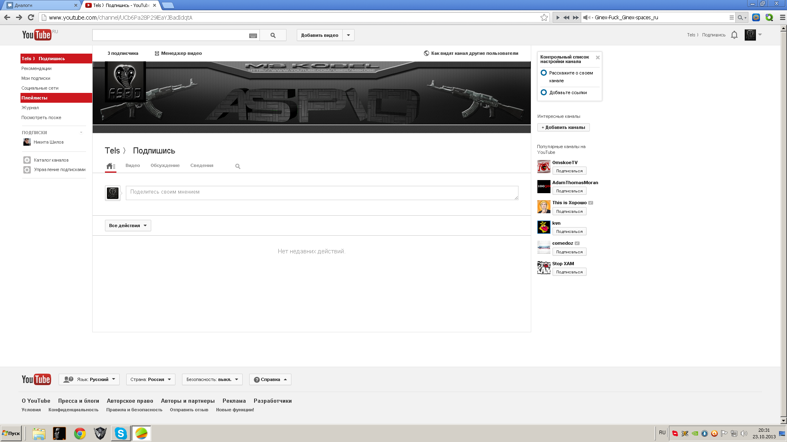This screenshot has width=787, height=442.
Task: Expand the account menu arrow beside avatar
Action: click(x=760, y=35)
